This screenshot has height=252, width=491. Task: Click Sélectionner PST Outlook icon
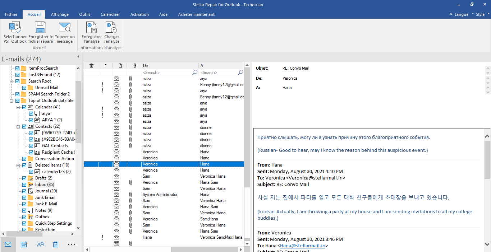(x=15, y=28)
